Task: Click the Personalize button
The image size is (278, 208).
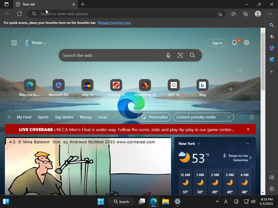Action: click(x=154, y=117)
